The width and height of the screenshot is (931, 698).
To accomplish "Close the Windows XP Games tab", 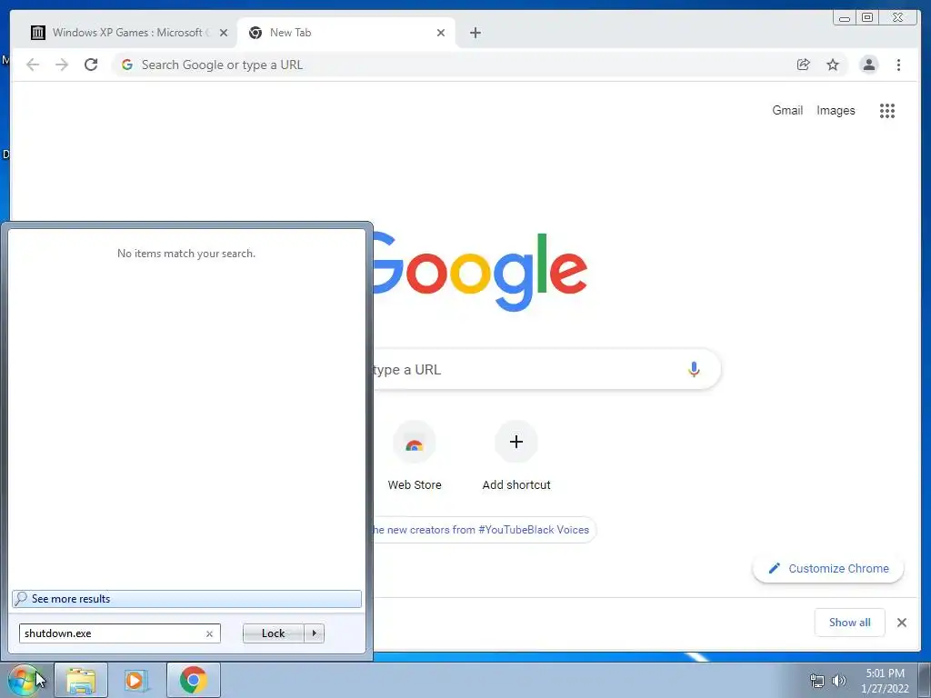I will [224, 33].
